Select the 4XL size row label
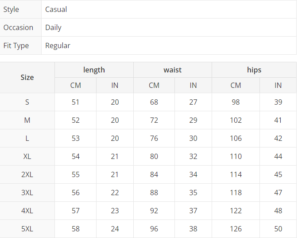This screenshot has width=298, height=238. pos(27,211)
